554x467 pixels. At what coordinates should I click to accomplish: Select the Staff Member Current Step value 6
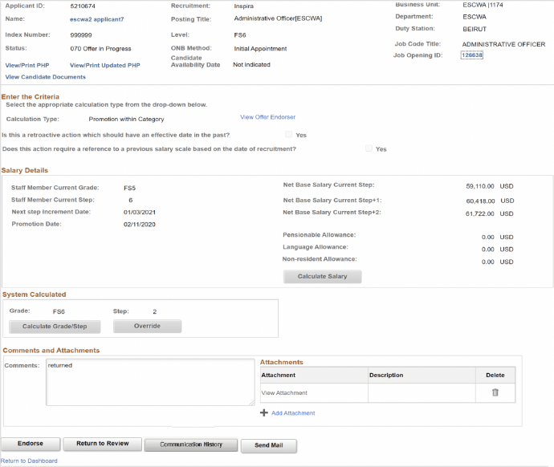(x=130, y=200)
